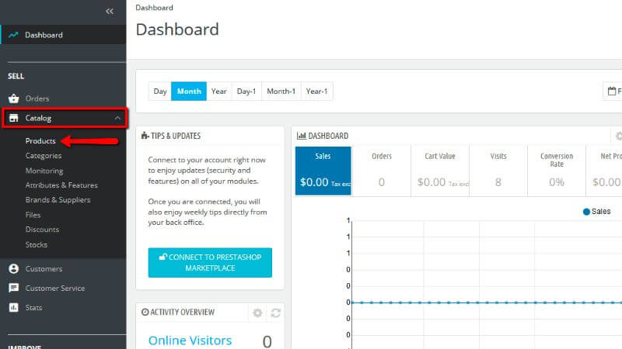Click the TIPS & UPDATES panel heading
The height and width of the screenshot is (349, 622).
[x=176, y=136]
